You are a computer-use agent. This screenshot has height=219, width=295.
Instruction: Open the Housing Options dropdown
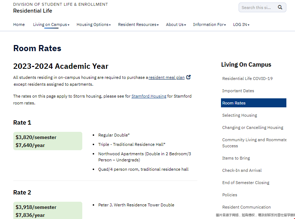pos(93,24)
